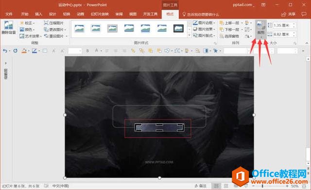Switch to the Home (开始) tab
This screenshot has width=311, height=190.
(x=25, y=14)
